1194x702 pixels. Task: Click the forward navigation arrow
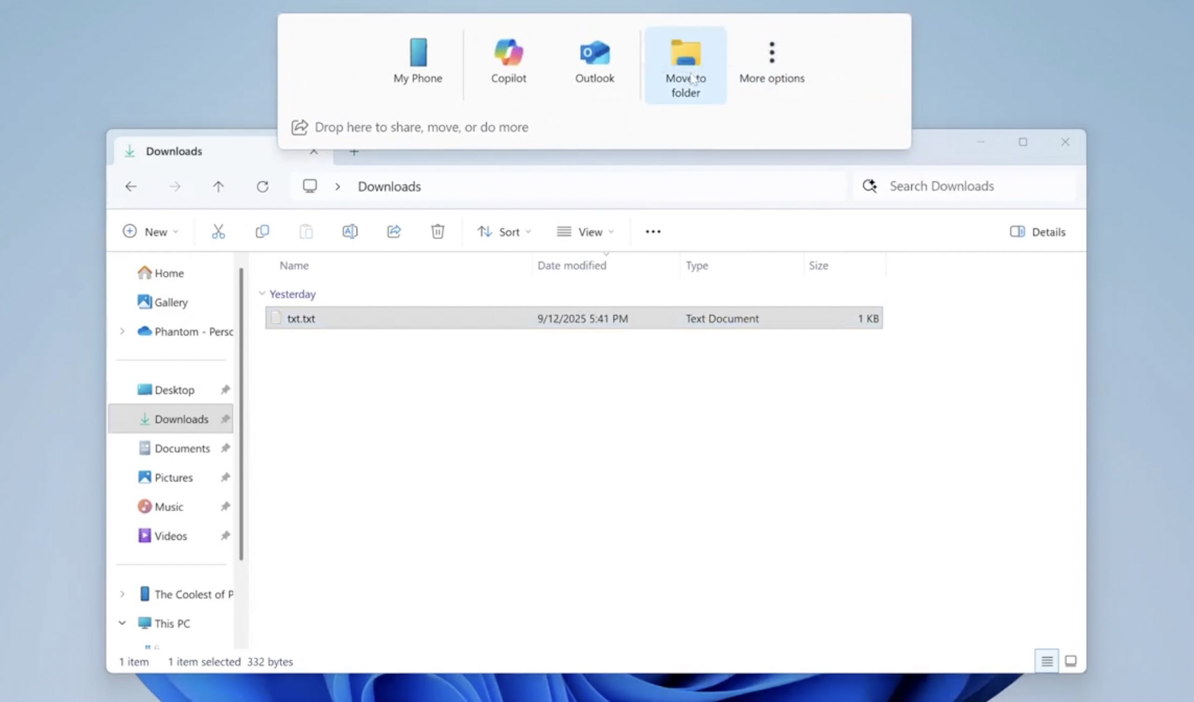[175, 186]
